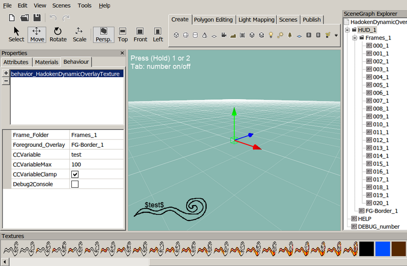This screenshot has width=407, height=266.
Task: Collapse the Frames_1 folder node
Action: [x=355, y=38]
